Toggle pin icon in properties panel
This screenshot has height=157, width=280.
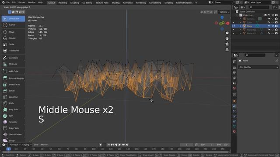coord(276,61)
